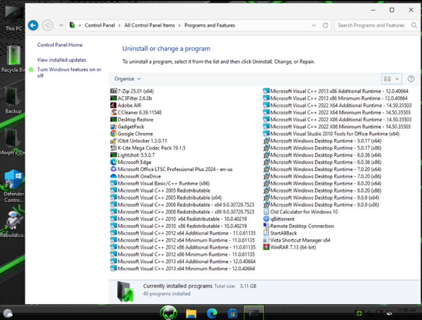The image size is (422, 320).
Task: Select WinRAR 7.13 (64-bit) icon
Action: (x=266, y=247)
